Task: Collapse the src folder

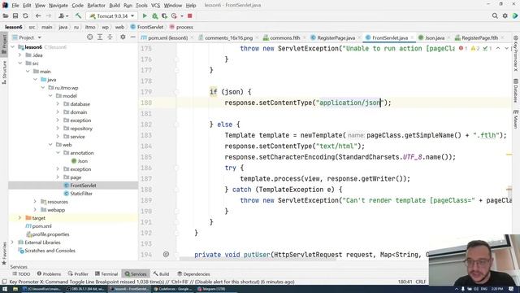Action: [x=19, y=63]
